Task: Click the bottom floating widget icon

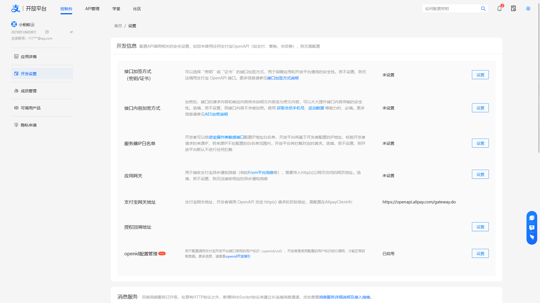Action: coord(532,237)
